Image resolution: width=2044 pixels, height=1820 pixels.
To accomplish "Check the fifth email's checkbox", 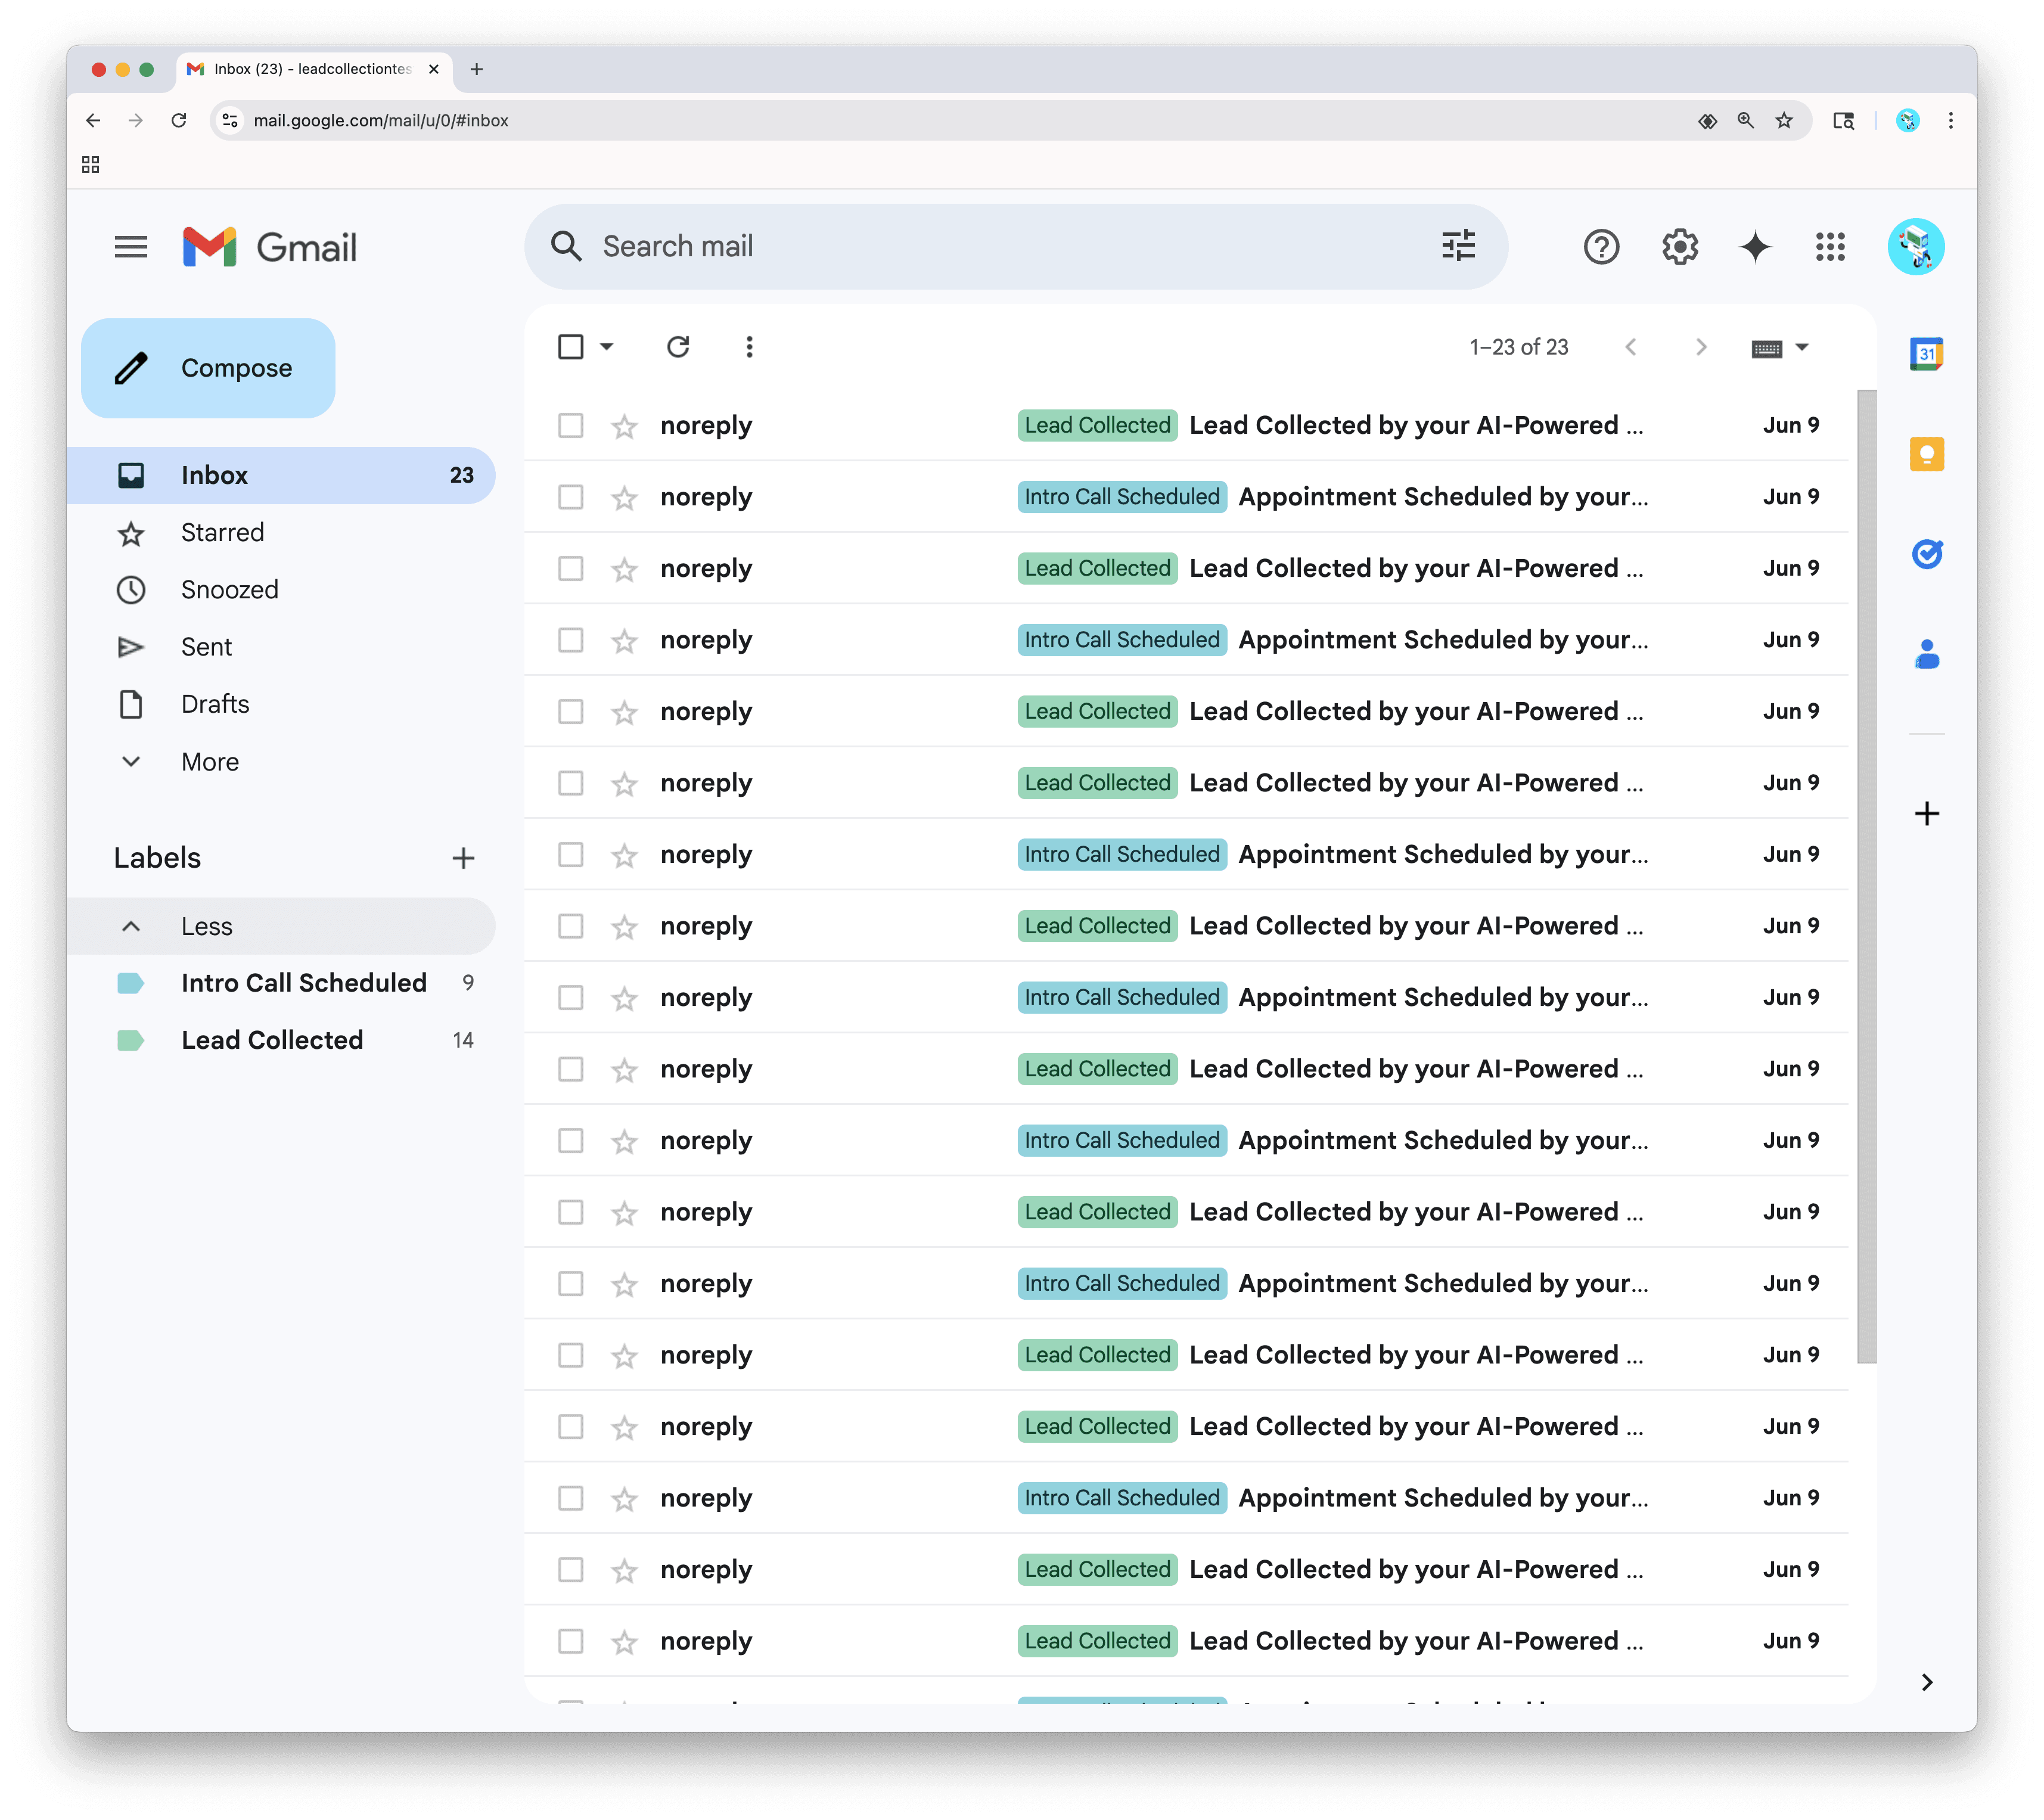I will click(570, 712).
